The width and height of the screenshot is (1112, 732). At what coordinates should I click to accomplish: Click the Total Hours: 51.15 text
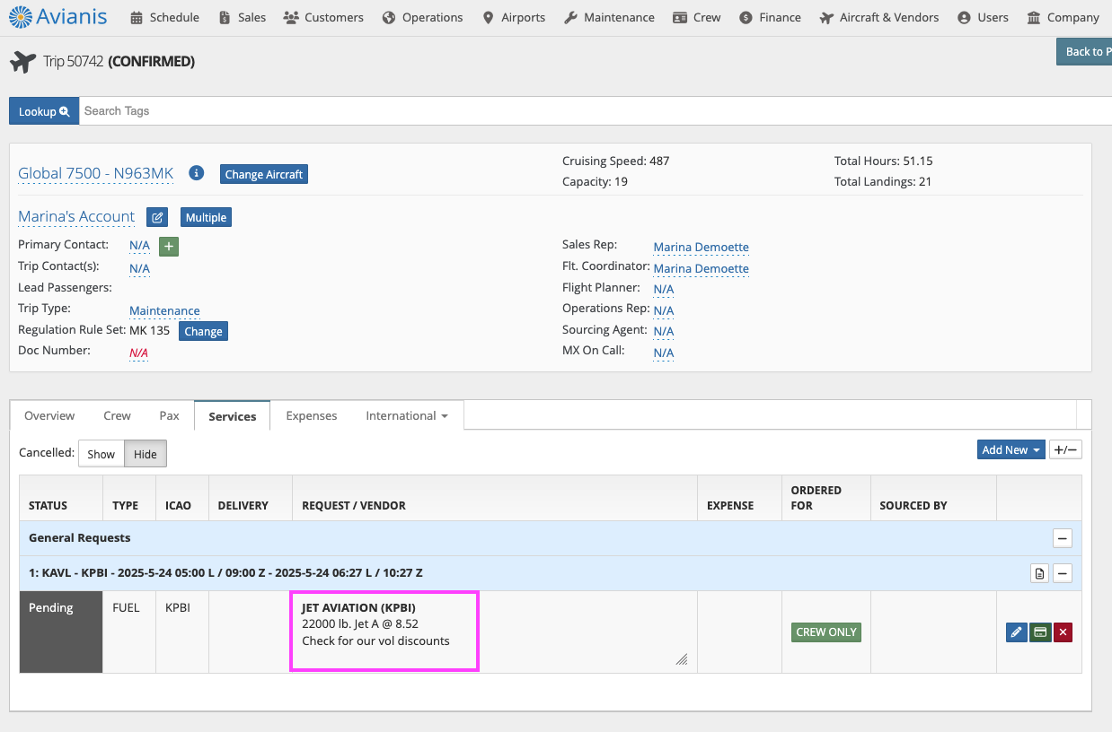(884, 161)
